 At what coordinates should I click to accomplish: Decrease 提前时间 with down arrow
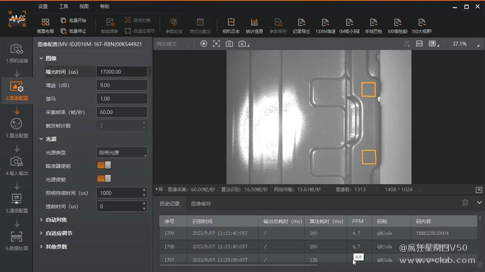coord(144,209)
